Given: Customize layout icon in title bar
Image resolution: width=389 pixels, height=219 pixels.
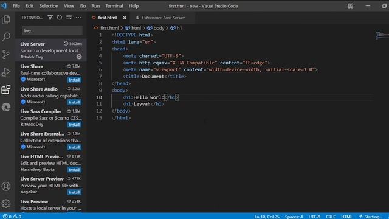Looking at the screenshot, I should coord(350,6).
